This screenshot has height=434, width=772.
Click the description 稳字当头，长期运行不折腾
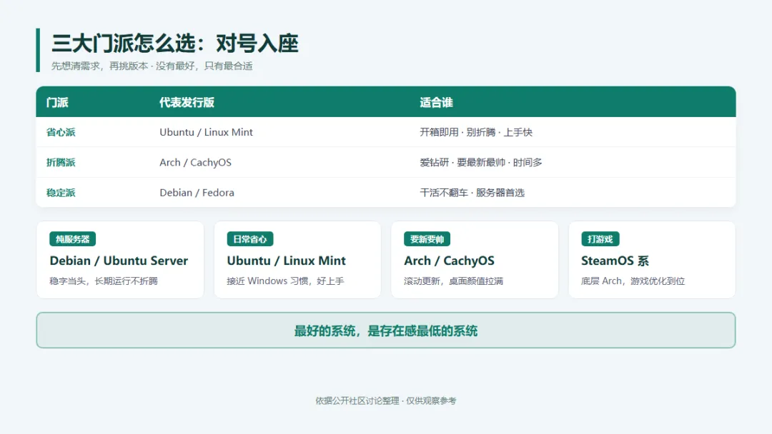click(104, 281)
